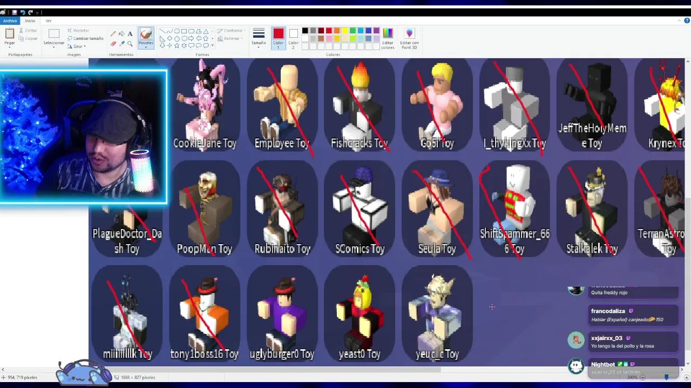Viewport: 691px width, 388px height.
Task: Pick the green color swatch
Action: (353, 31)
